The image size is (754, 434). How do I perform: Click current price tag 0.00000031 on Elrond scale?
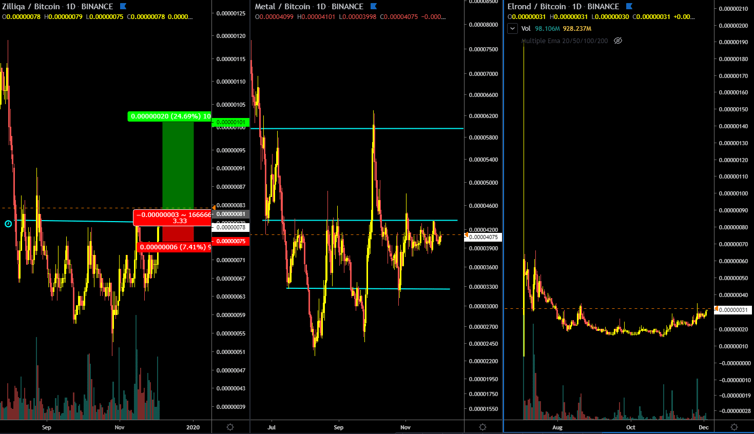pos(733,310)
